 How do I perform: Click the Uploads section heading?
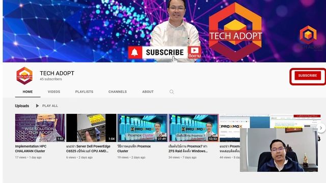click(22, 106)
